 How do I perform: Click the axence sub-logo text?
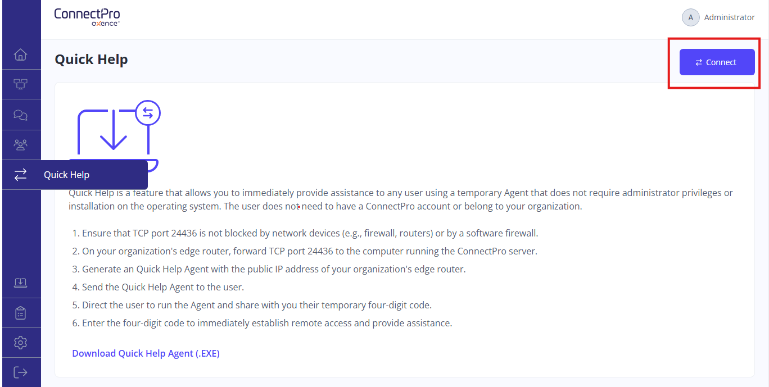(x=105, y=24)
